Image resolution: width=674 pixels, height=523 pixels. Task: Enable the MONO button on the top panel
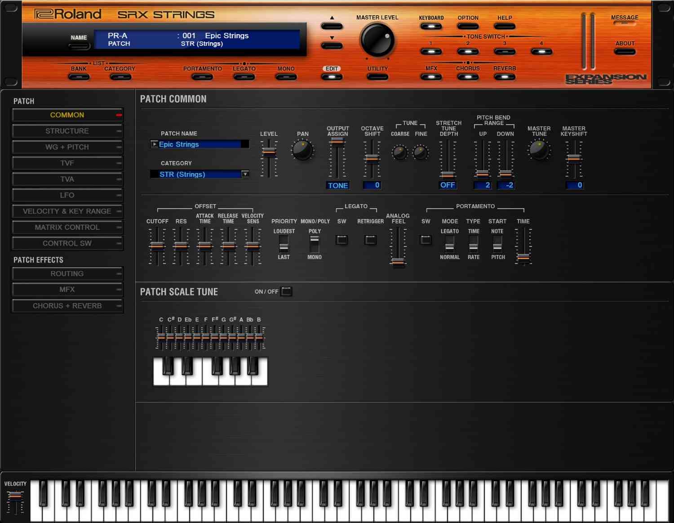(x=286, y=76)
